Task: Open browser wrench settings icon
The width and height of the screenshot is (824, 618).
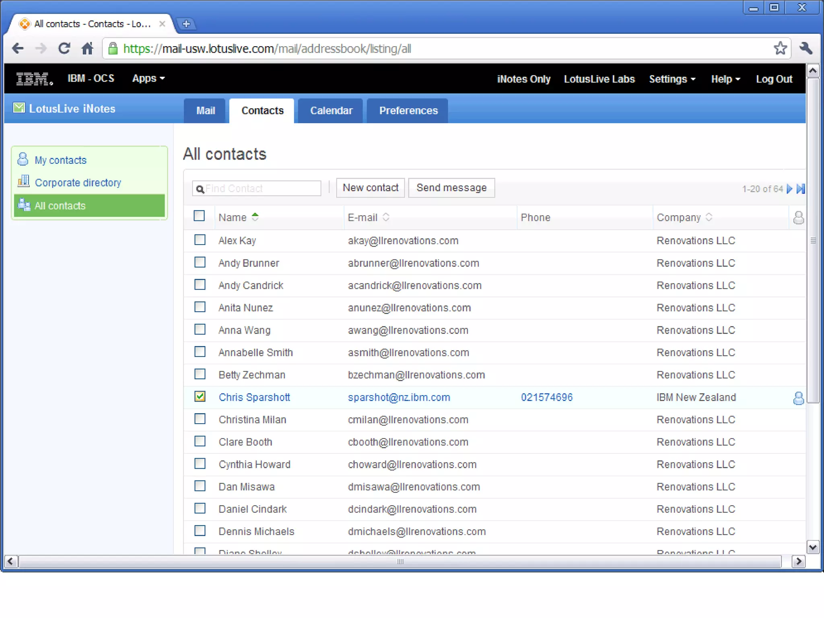Action: 806,49
